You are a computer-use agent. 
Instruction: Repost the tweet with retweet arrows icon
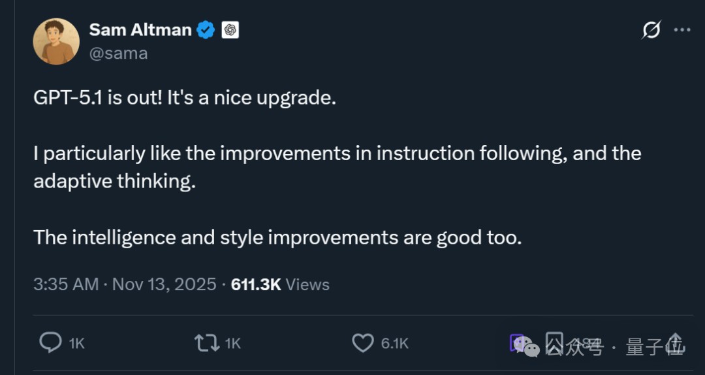click(x=206, y=342)
